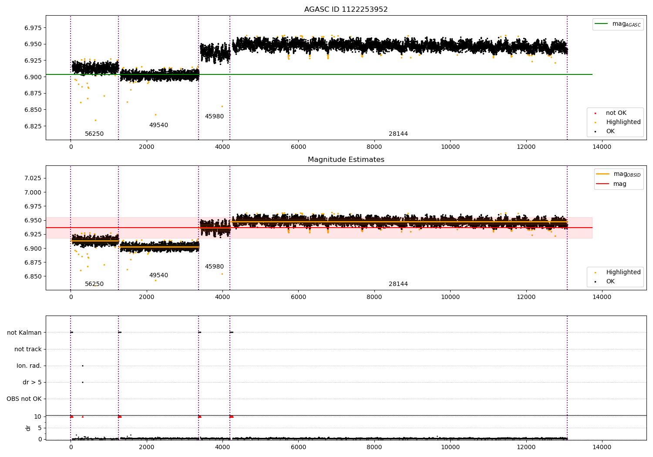Screen dimensions: 653x457
Task: Click the "not OK" legend entry
Action: pyautogui.click(x=616, y=113)
